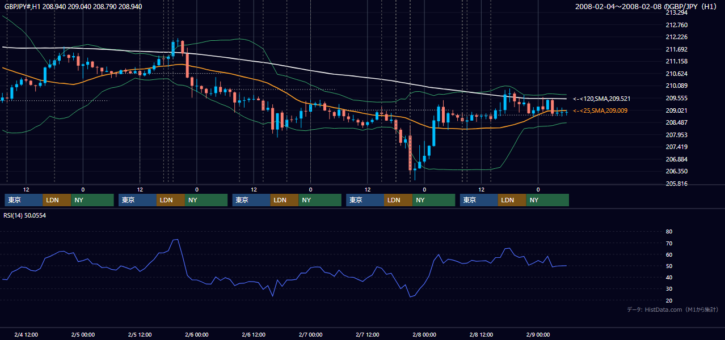Screen dimensions: 725x340
Task: Select the 25 SMA label reading 209.009
Action: (600, 110)
